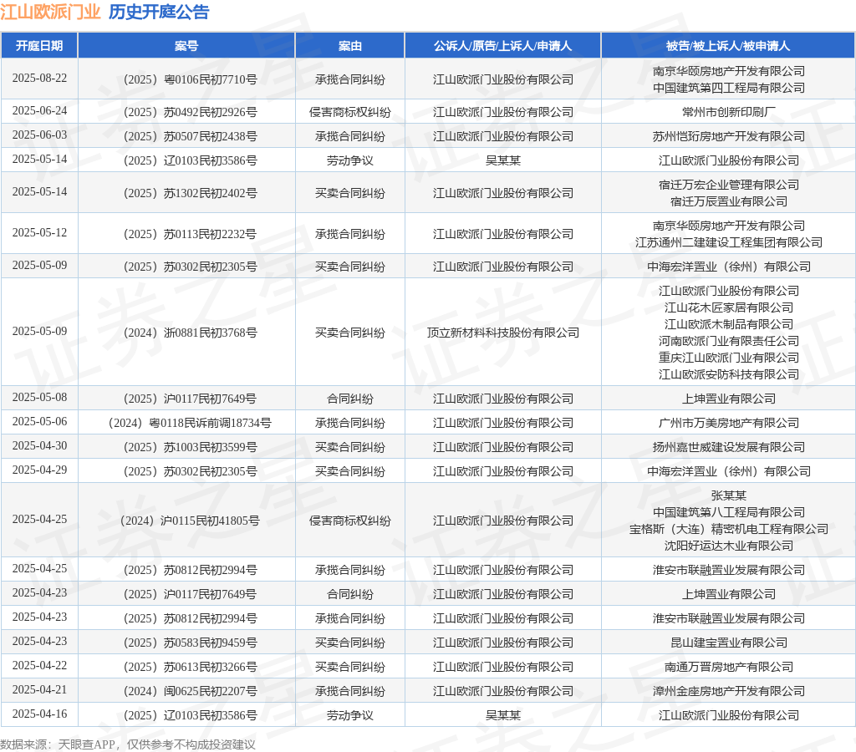Select case number (2025)苏0613民初3266号
The height and width of the screenshot is (752, 856).
(x=190, y=667)
